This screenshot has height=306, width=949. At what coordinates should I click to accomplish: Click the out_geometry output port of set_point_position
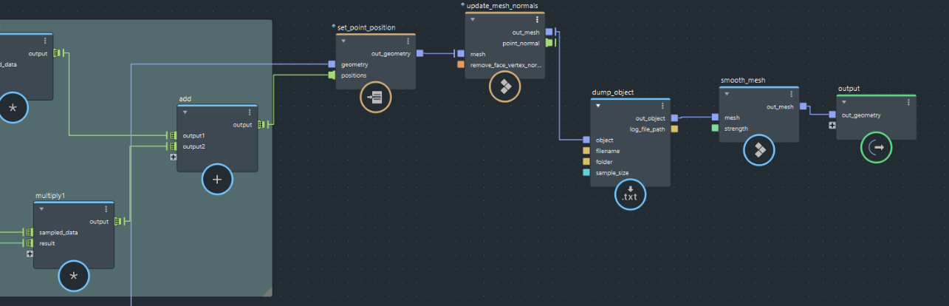[419, 53]
